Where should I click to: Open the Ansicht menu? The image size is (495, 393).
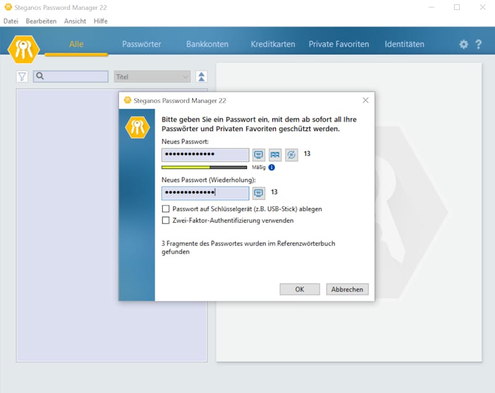(75, 21)
